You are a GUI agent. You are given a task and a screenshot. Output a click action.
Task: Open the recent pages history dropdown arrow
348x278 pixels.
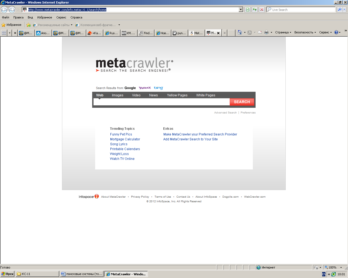(18, 10)
